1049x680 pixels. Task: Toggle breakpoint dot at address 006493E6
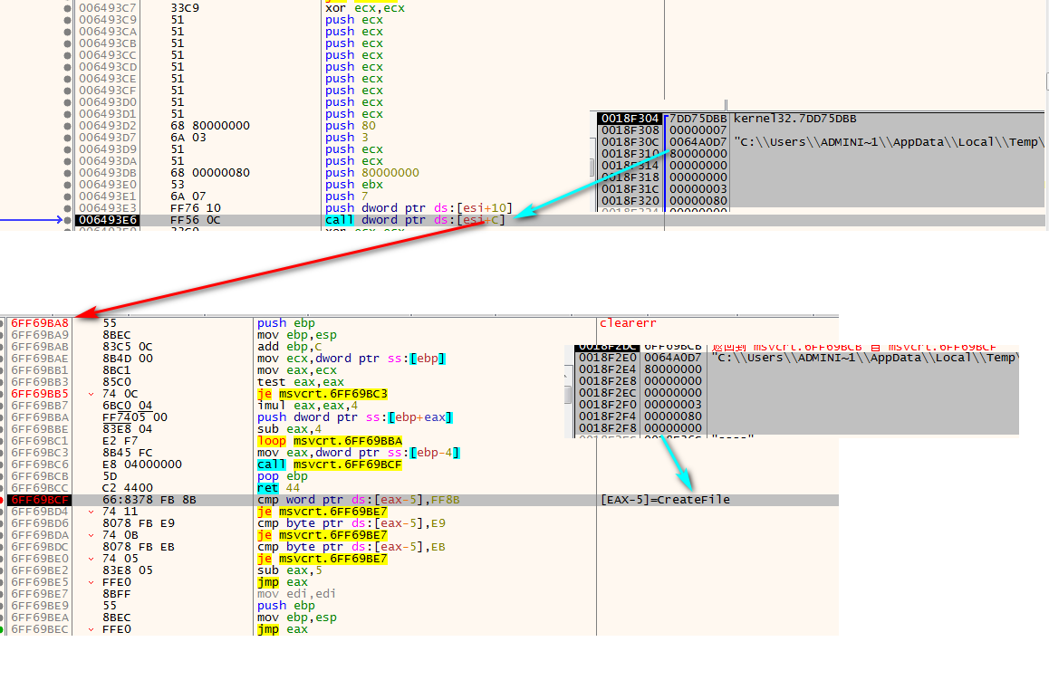click(67, 220)
